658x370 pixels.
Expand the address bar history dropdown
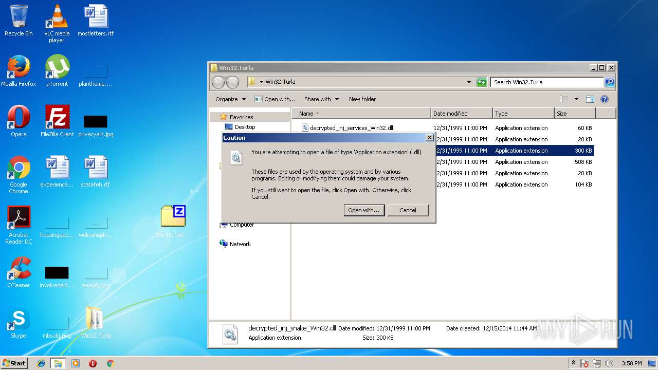click(469, 82)
